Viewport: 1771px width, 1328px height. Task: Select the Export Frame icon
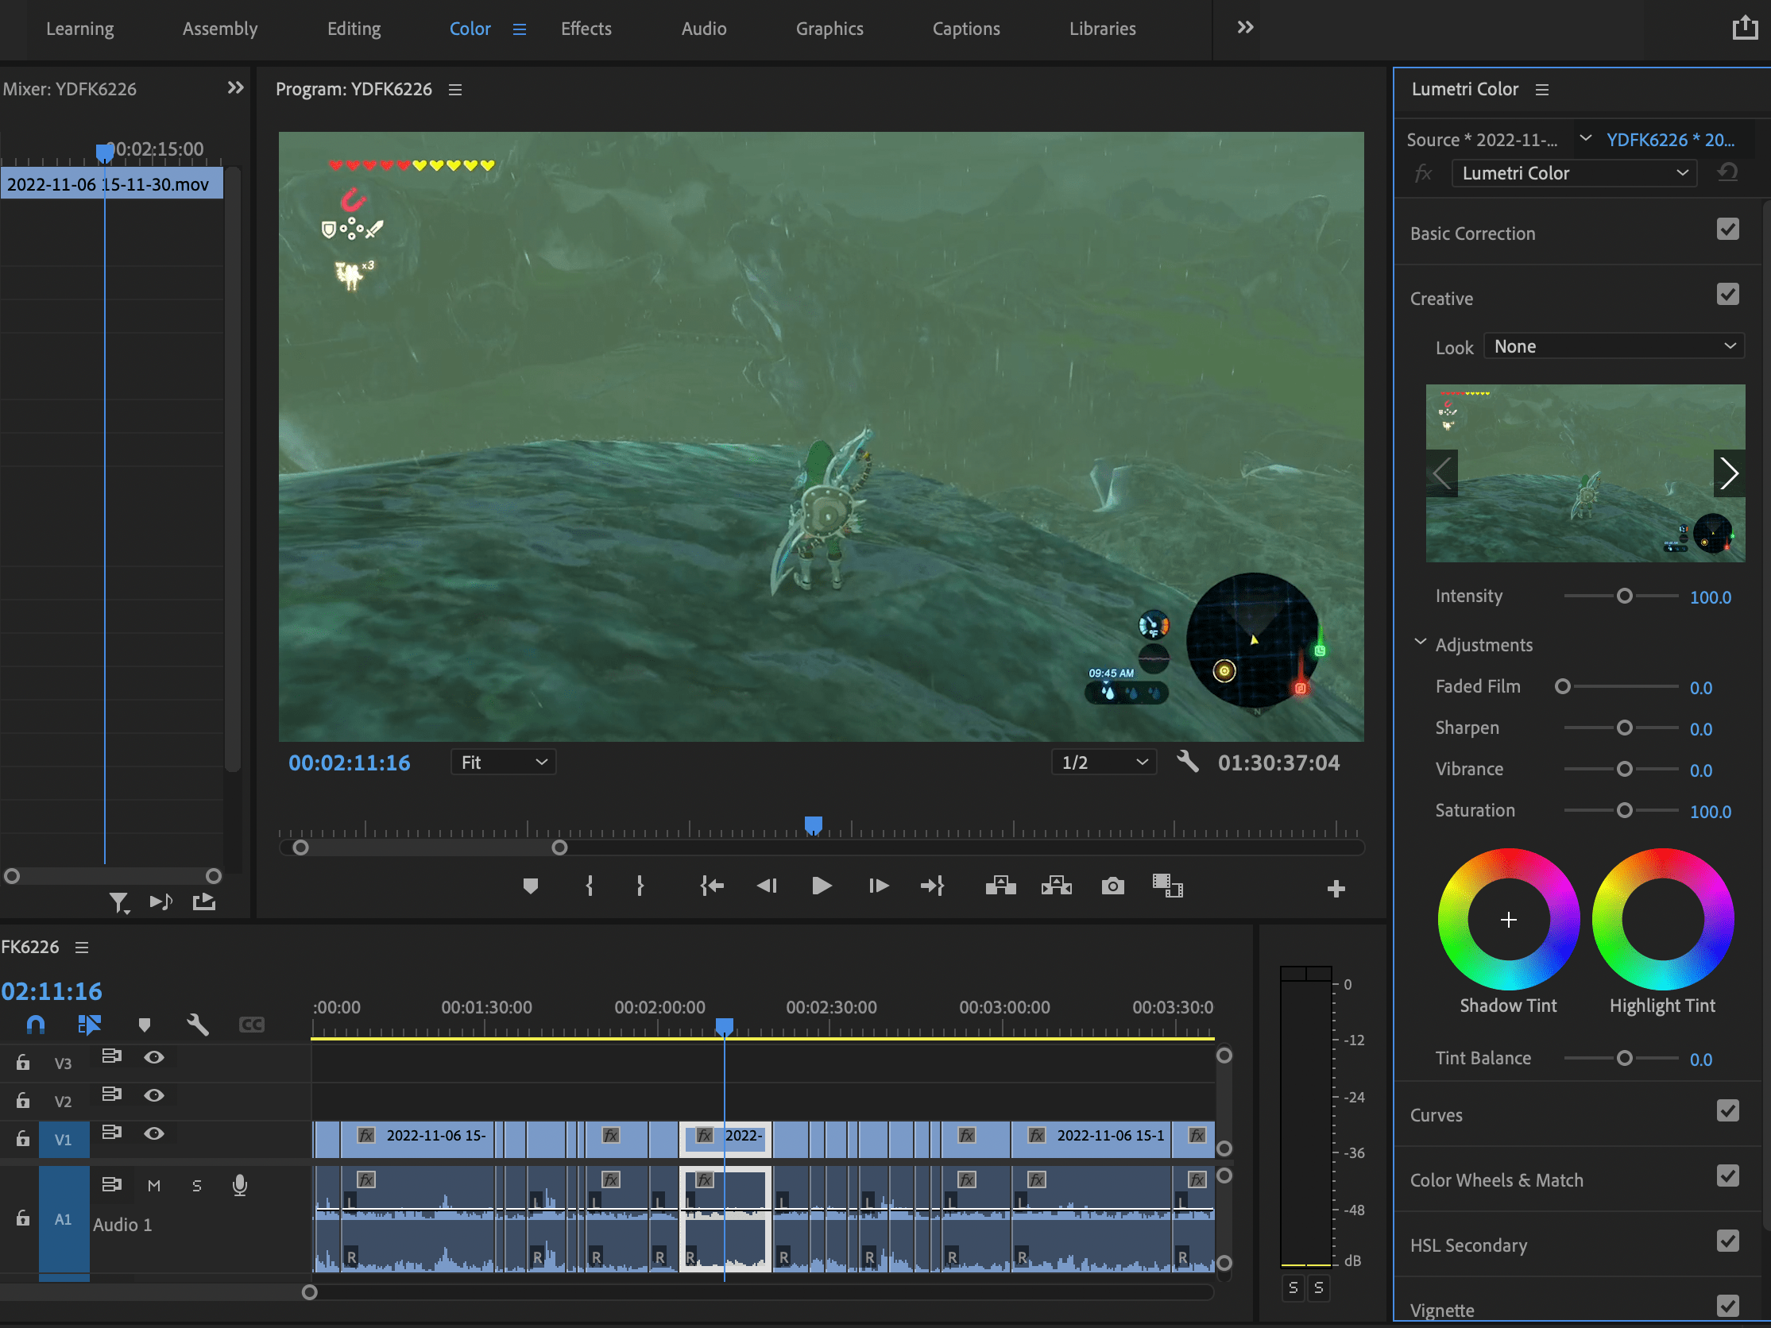pyautogui.click(x=1111, y=886)
